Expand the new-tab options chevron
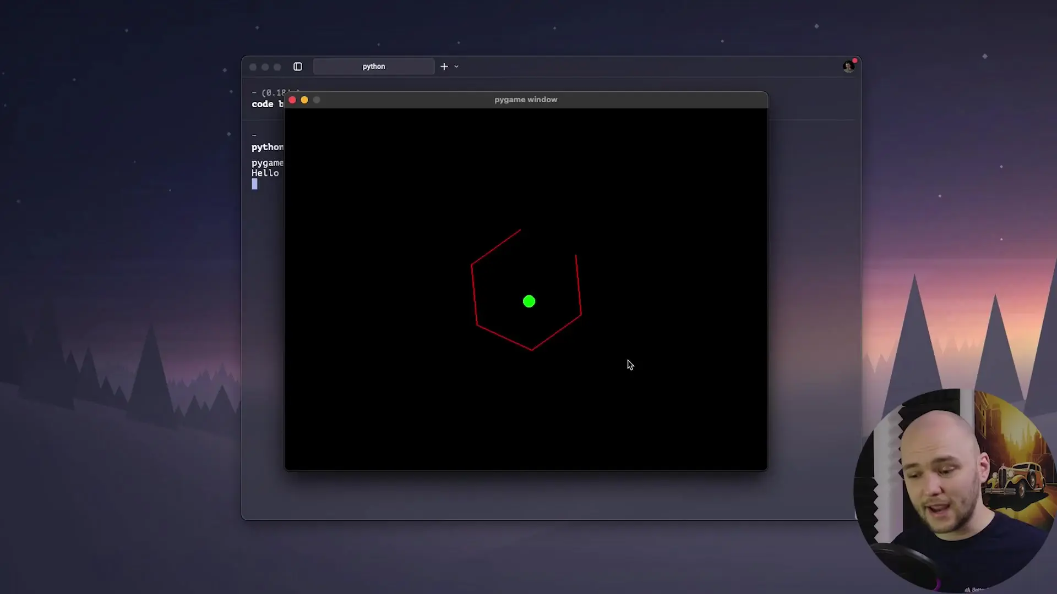This screenshot has height=594, width=1057. click(456, 67)
